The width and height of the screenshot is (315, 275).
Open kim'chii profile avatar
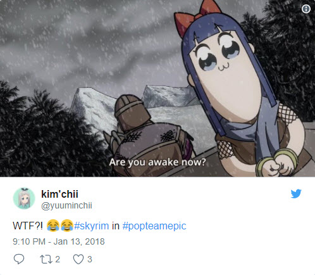[24, 198]
